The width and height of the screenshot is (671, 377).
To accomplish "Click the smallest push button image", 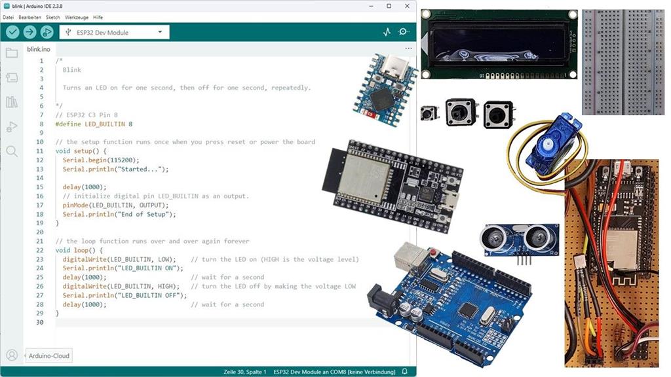I will click(429, 113).
